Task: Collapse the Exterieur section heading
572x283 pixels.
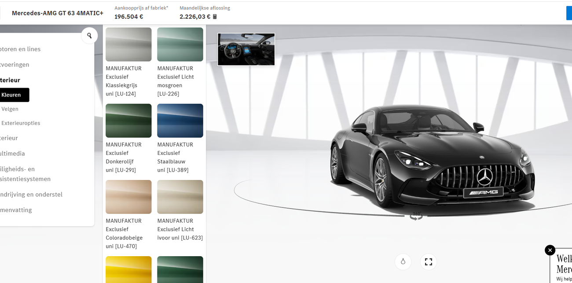Action: [10, 80]
